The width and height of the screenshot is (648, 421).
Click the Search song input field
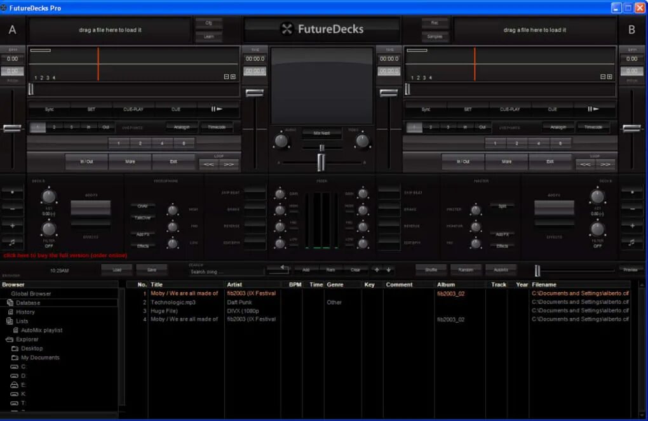coord(226,272)
